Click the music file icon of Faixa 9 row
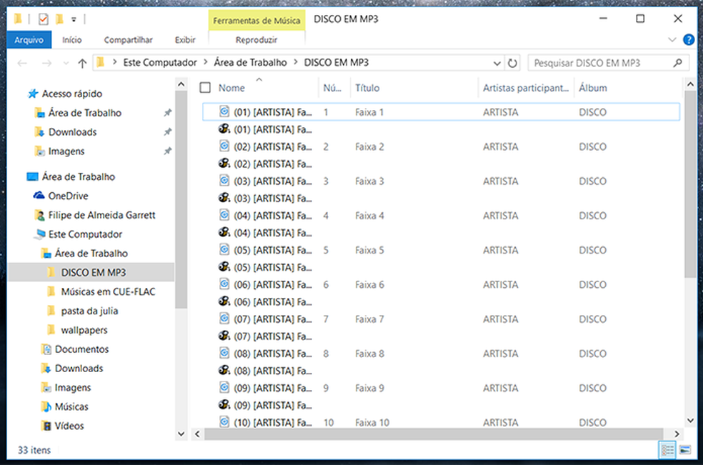Image resolution: width=703 pixels, height=465 pixels. point(224,387)
